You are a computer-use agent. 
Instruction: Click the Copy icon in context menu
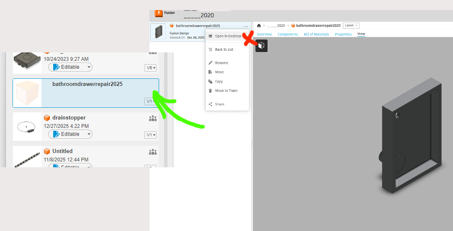pos(210,81)
